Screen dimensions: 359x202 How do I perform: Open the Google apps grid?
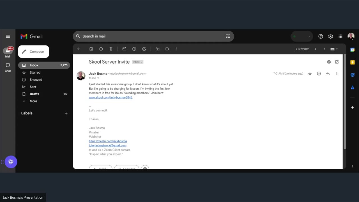(x=340, y=36)
